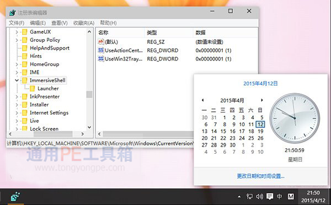The width and height of the screenshot is (331, 205).
Task: Click tree vertical scrollbar up arrow
Action: (x=89, y=32)
